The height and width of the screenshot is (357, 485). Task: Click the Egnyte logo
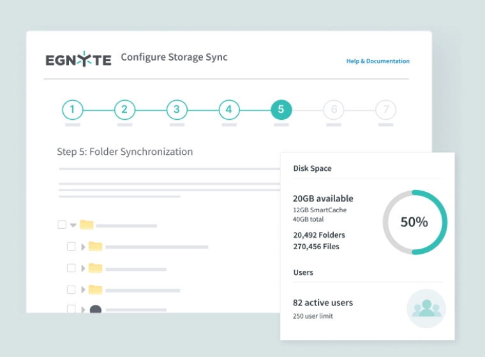[x=78, y=59]
